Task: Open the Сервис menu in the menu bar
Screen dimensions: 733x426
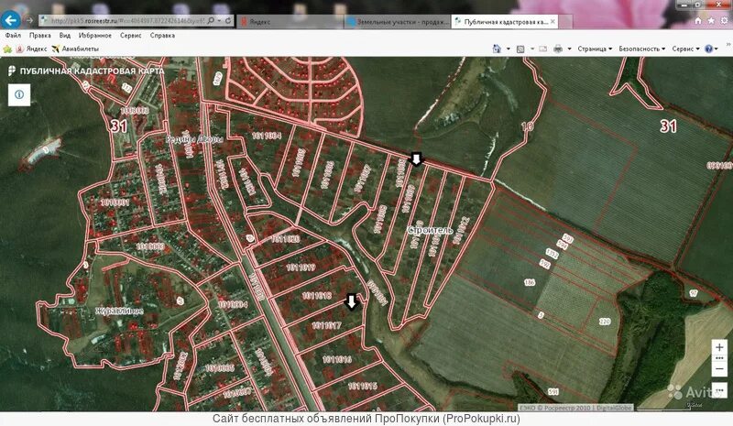Action: [x=130, y=35]
